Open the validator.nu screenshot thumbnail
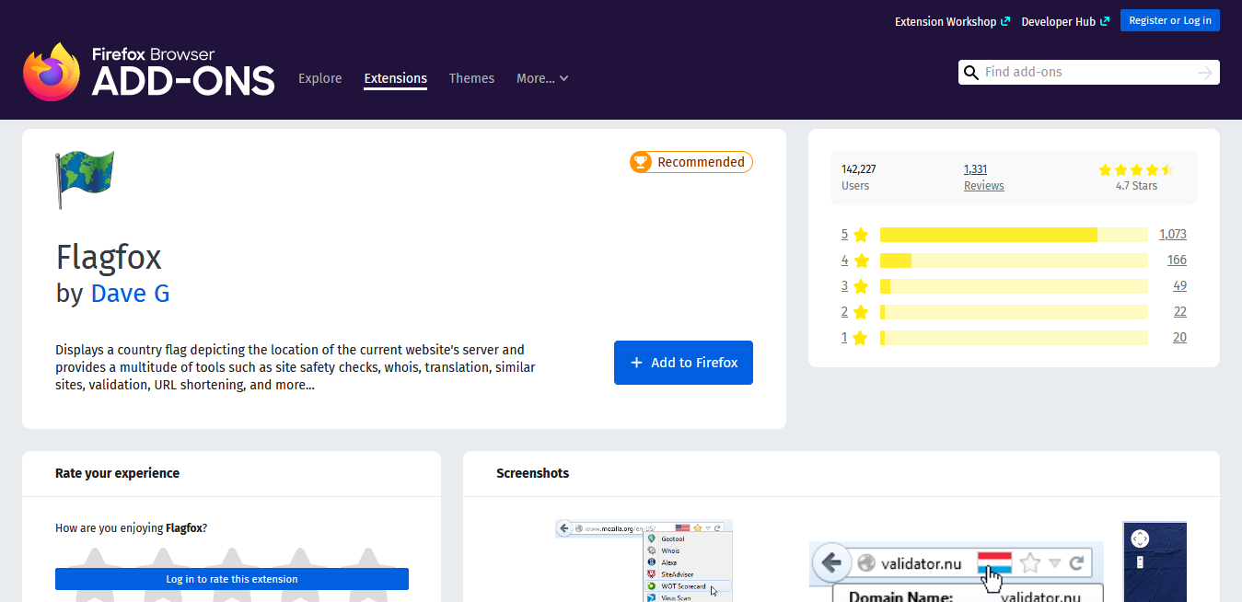Viewport: 1242px width, 602px height. [957, 572]
